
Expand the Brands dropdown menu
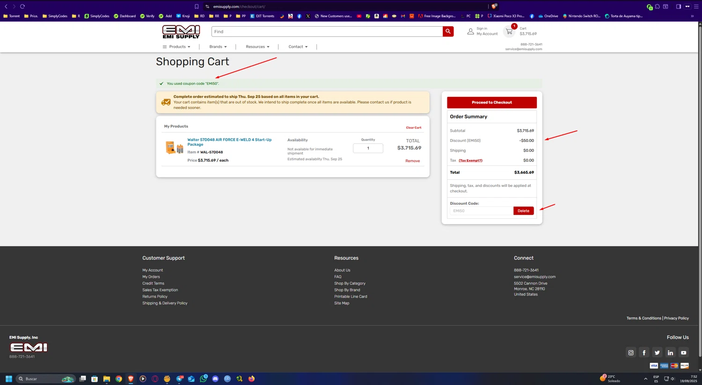(218, 47)
